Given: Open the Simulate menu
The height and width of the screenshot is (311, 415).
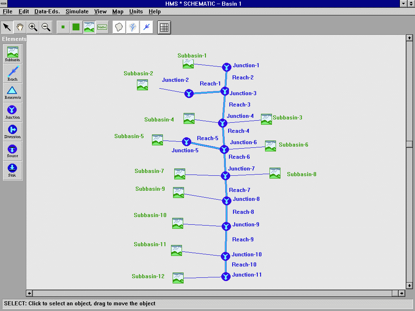Looking at the screenshot, I should [x=77, y=12].
